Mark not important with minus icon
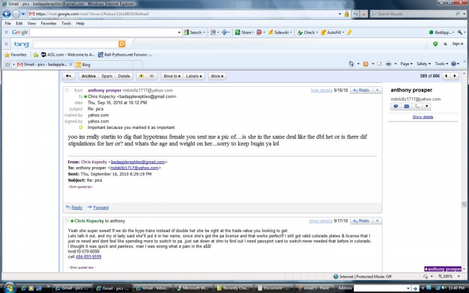 click(152, 76)
